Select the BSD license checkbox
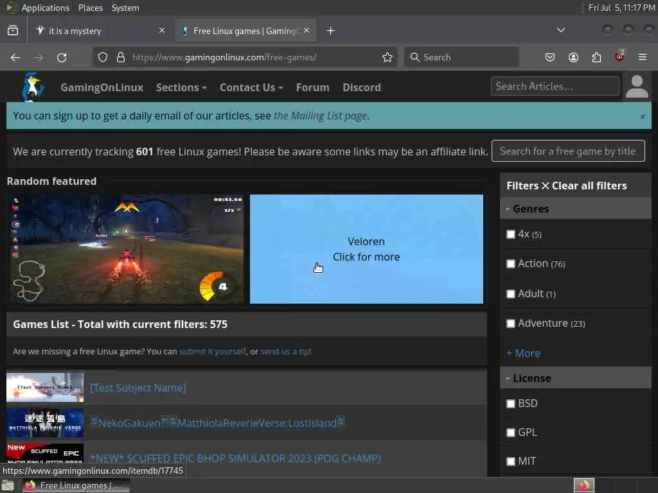Image resolution: width=658 pixels, height=493 pixels. point(511,404)
